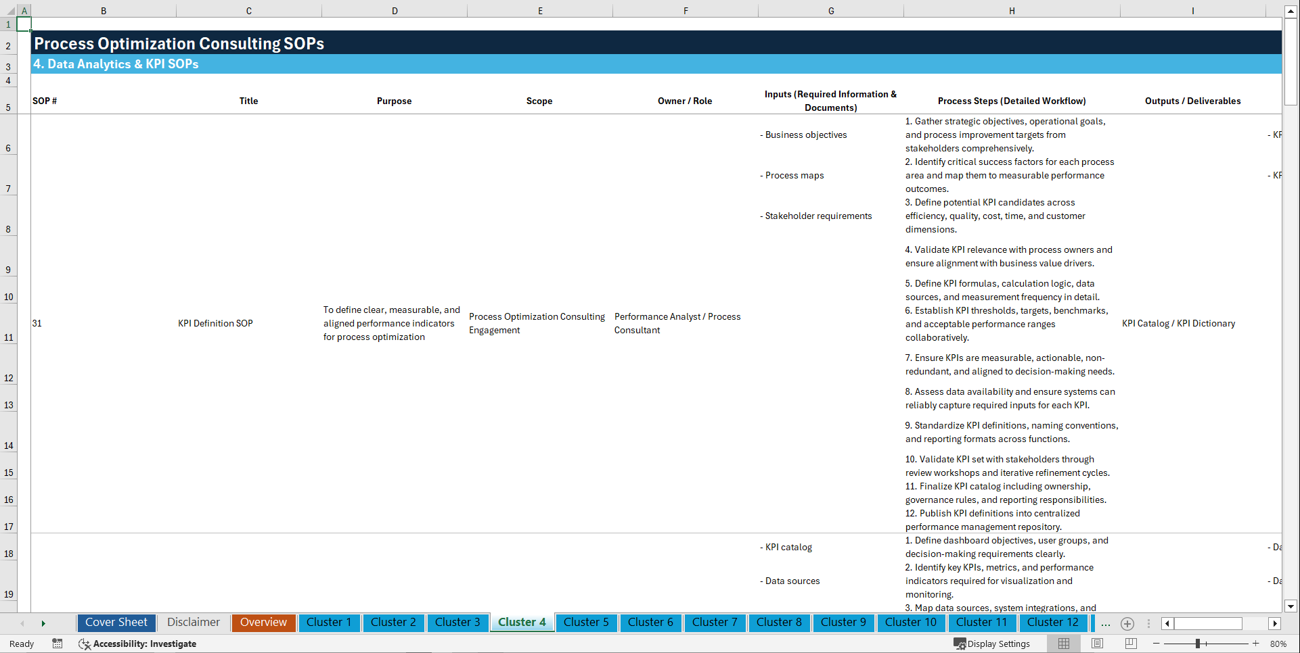Select the active Cluster 4 tab
Screen dimensions: 1300x653
(x=522, y=623)
